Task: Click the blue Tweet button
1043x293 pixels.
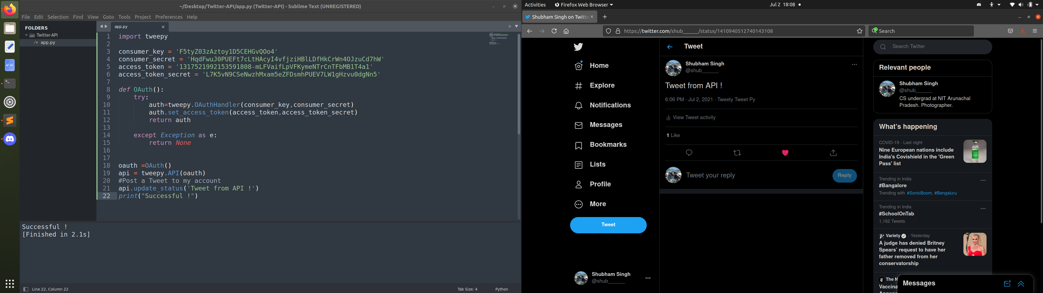Action: tap(608, 225)
